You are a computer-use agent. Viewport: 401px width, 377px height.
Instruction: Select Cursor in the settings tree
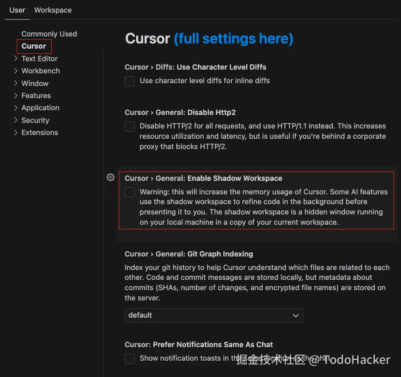click(34, 46)
